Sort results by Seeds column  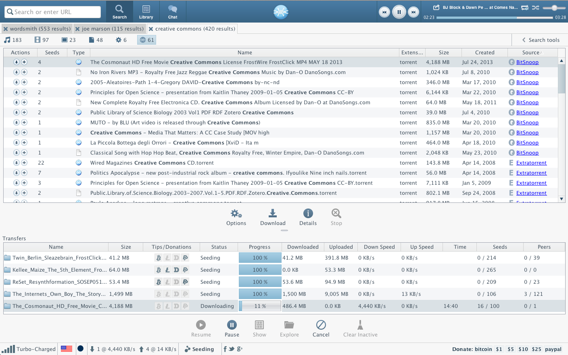tap(52, 52)
